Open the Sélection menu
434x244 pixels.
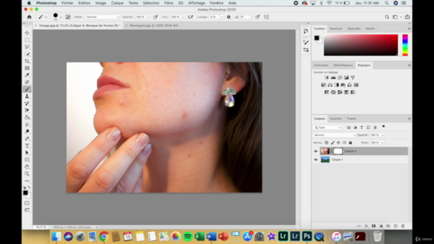pyautogui.click(x=151, y=3)
